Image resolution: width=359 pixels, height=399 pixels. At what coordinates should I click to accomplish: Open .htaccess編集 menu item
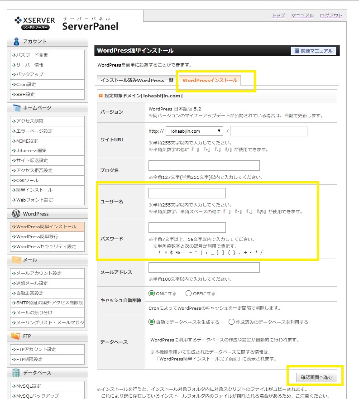48,151
